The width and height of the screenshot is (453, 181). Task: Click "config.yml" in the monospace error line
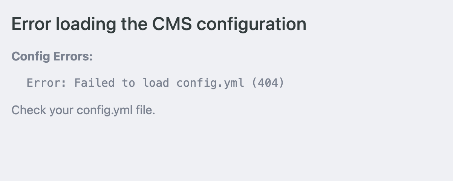210,83
